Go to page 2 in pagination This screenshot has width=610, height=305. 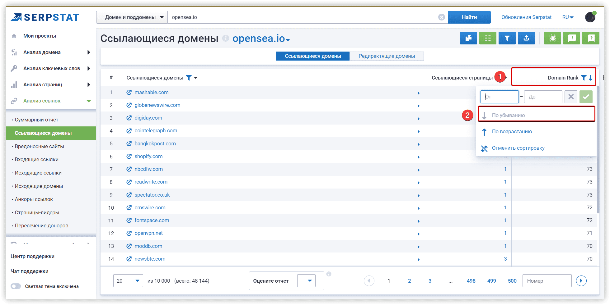click(409, 281)
